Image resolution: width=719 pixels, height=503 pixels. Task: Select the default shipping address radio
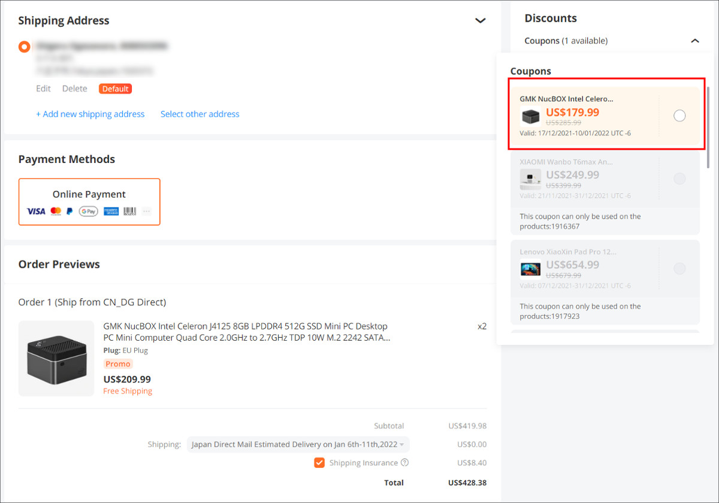point(25,47)
